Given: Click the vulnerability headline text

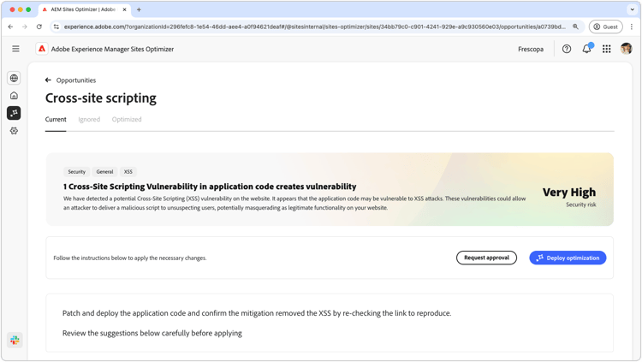Looking at the screenshot, I should (x=210, y=187).
